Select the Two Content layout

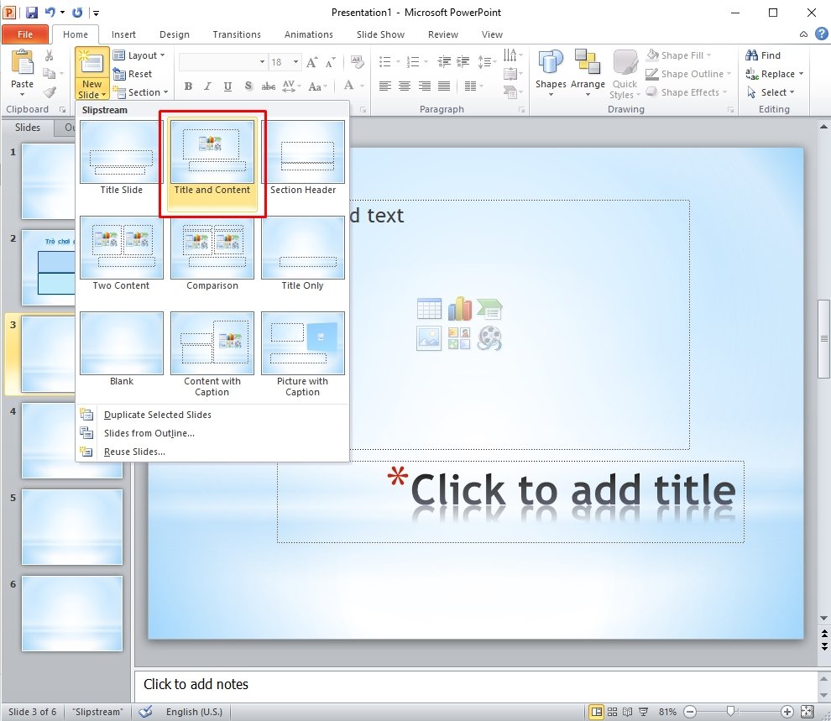click(122, 254)
